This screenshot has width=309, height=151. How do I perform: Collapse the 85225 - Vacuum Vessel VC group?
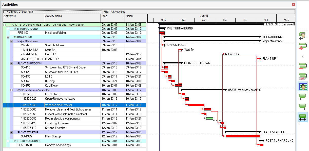click(x=11, y=90)
